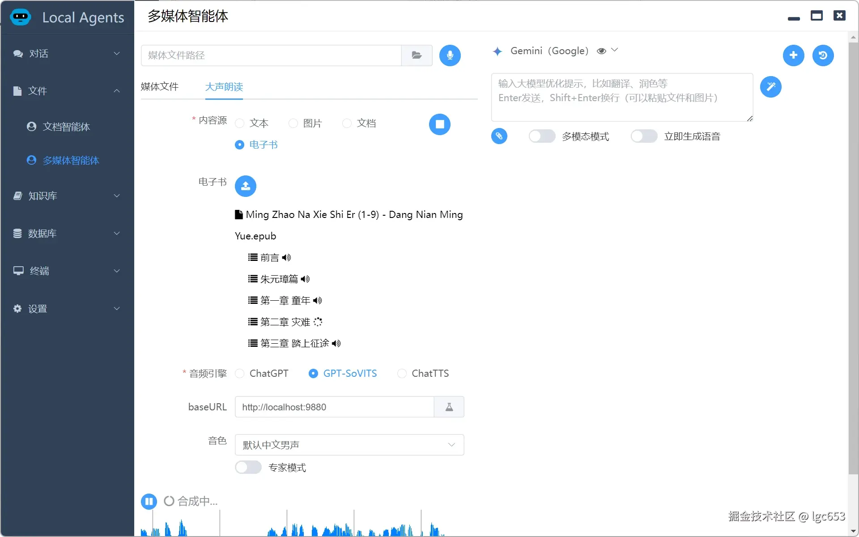
Task: Open 文档智能体 in the sidebar
Action: (66, 127)
